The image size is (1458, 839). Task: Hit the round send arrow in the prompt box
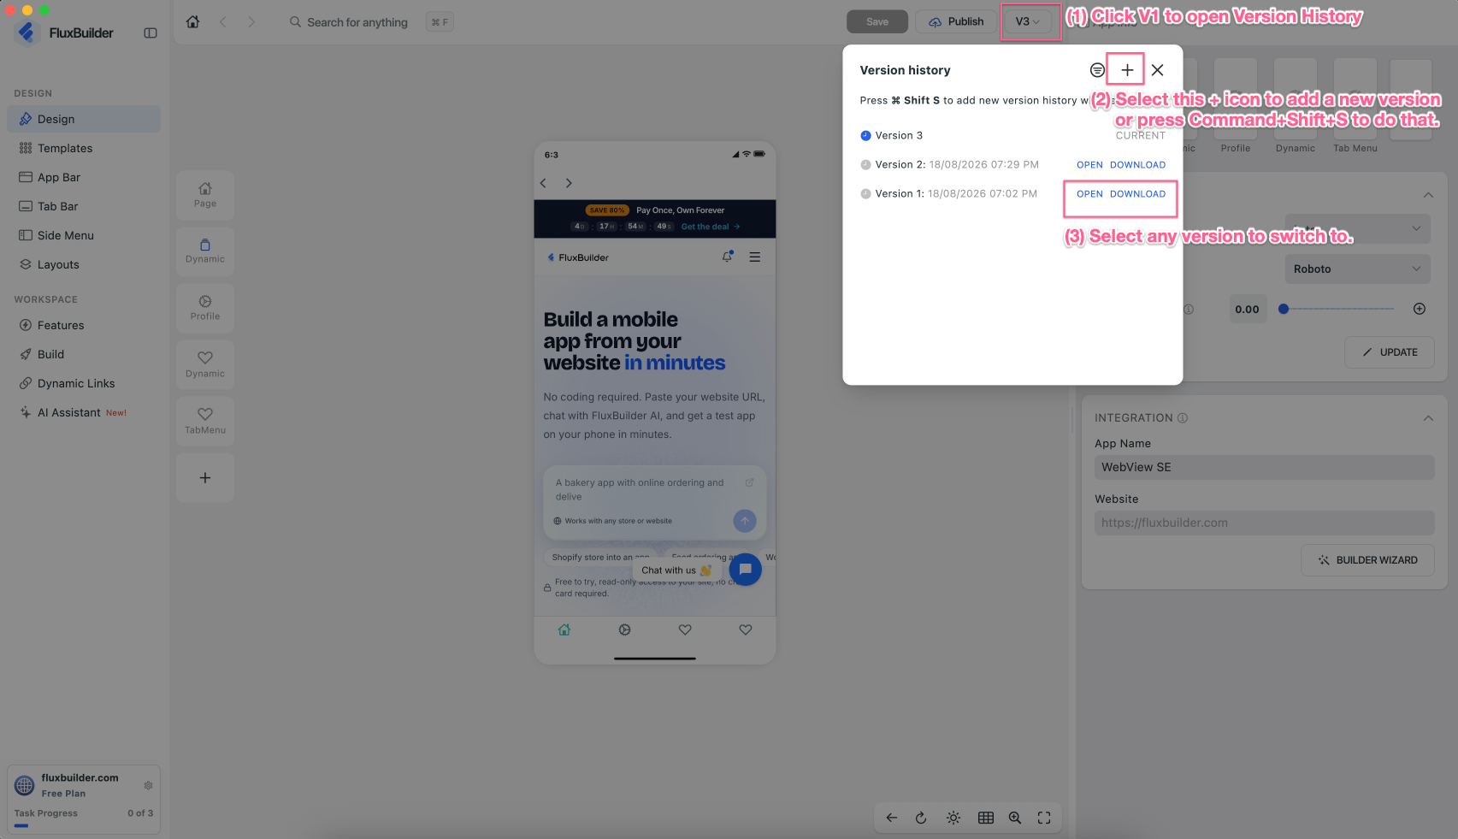pos(745,521)
